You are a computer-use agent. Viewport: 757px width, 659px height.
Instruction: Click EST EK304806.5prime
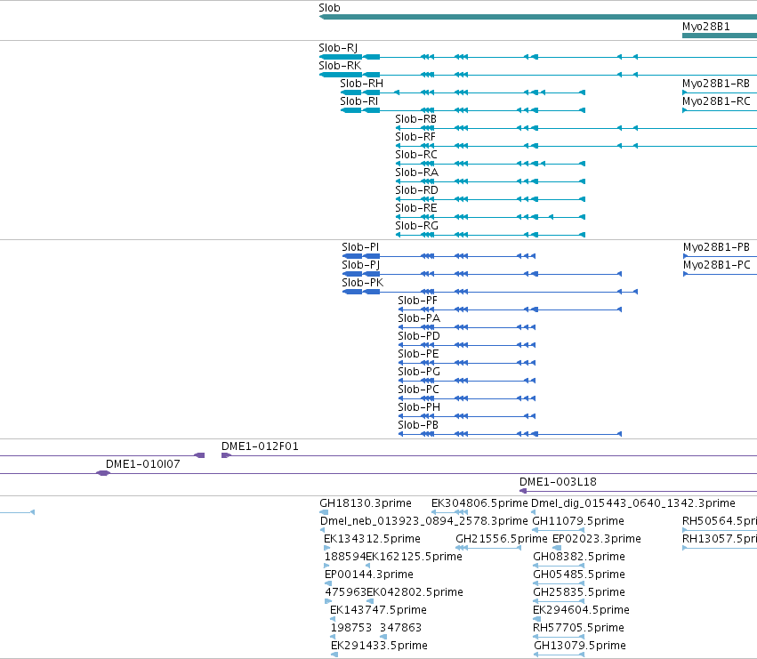click(479, 503)
